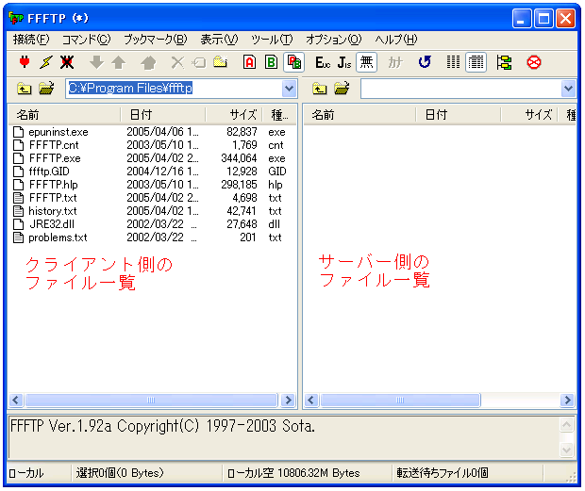Viewport: 585px width, 491px height.
Task: Click the Refresh arrow toolbar icon
Action: point(425,62)
